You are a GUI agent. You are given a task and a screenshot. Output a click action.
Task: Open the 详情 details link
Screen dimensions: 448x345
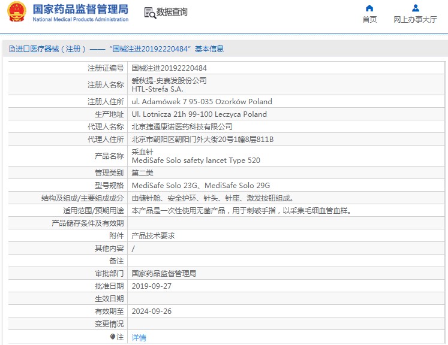click(x=139, y=338)
